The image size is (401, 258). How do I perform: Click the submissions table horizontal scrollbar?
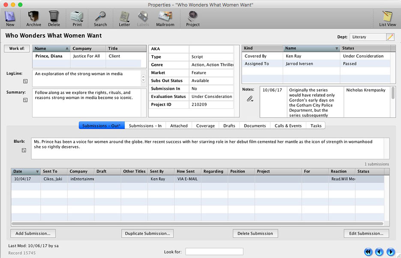[198, 224]
